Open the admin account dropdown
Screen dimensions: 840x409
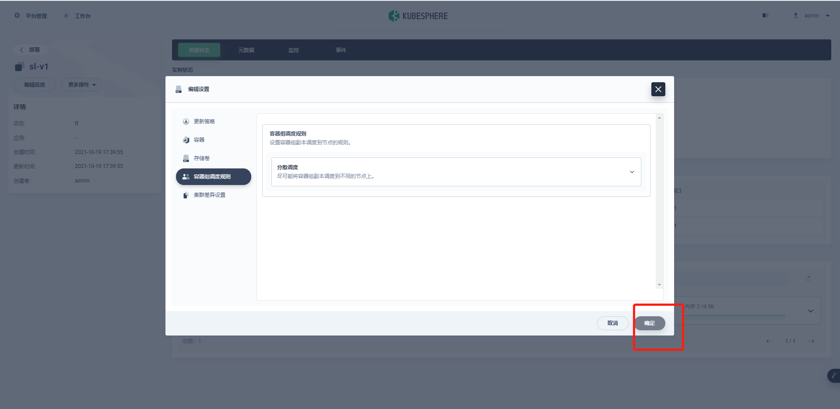(x=815, y=15)
